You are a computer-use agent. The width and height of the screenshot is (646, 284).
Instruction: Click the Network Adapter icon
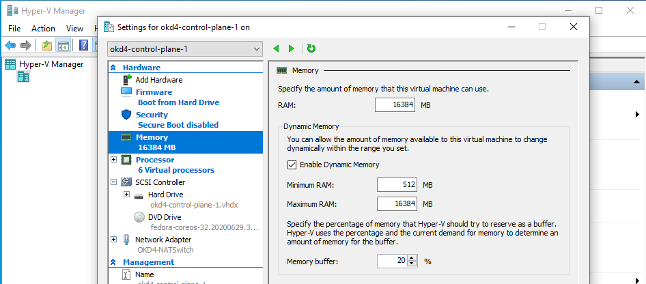[x=126, y=240]
